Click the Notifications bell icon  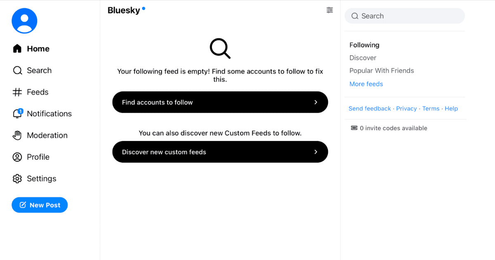click(x=17, y=114)
